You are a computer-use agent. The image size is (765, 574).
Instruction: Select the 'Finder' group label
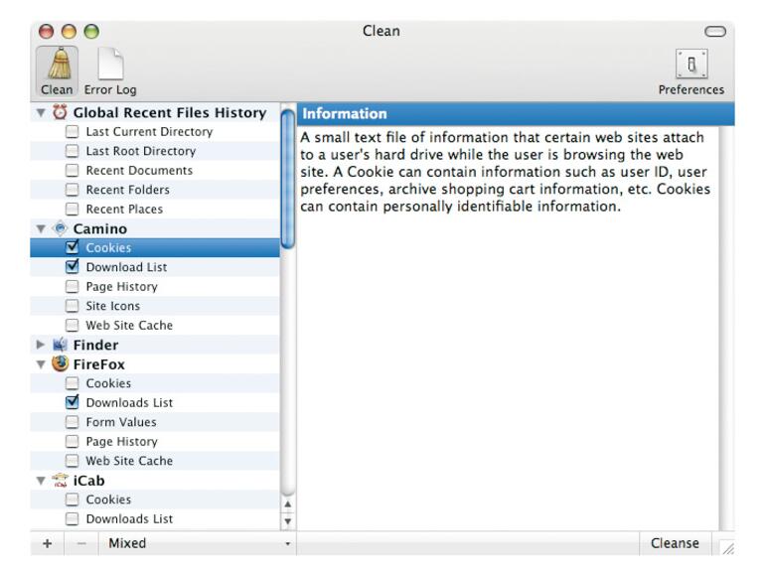(x=95, y=346)
